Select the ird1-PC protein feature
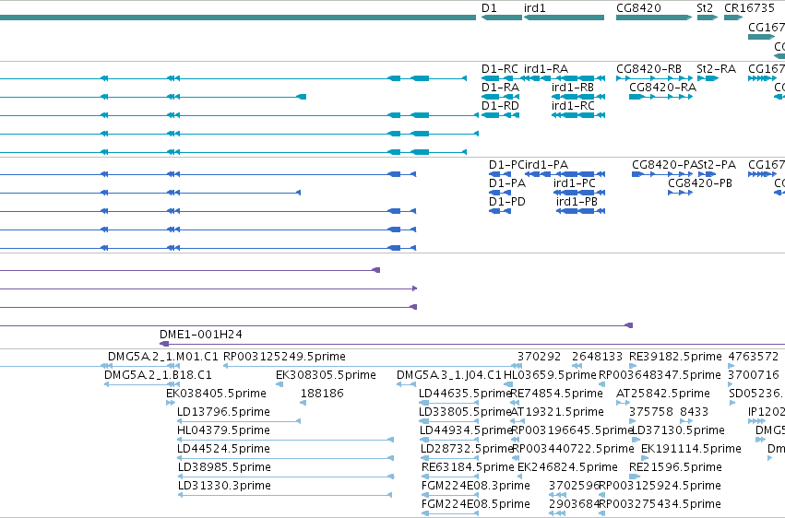The height and width of the screenshot is (518, 785). coord(579,193)
